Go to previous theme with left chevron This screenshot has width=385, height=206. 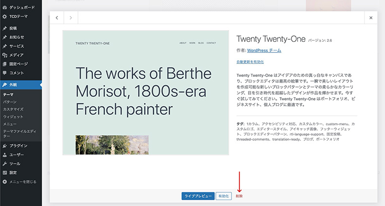pyautogui.click(x=57, y=17)
